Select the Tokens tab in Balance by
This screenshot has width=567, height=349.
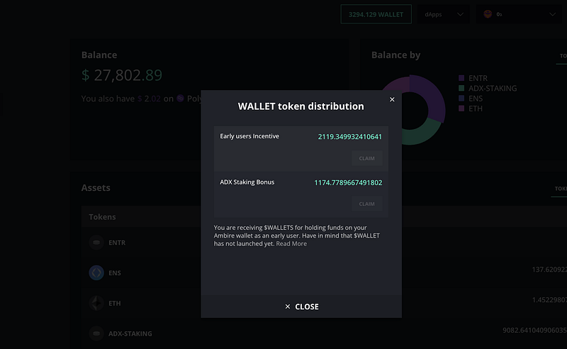[x=562, y=56]
